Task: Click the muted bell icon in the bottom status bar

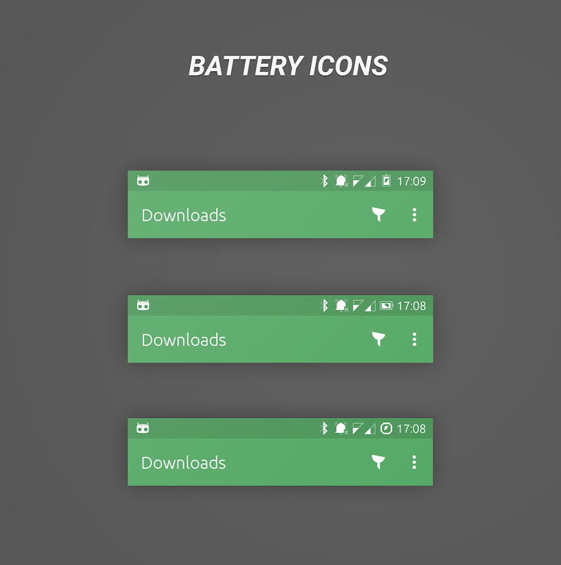Action: [341, 428]
